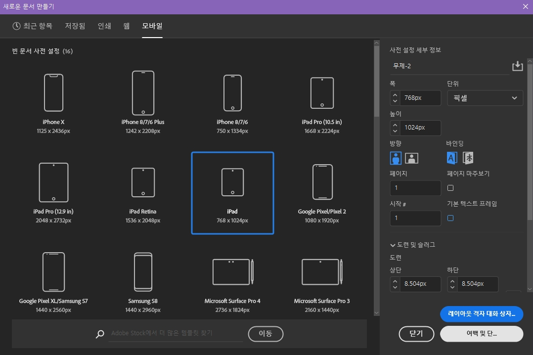
Task: Open the 웹 tab
Action: (x=127, y=26)
